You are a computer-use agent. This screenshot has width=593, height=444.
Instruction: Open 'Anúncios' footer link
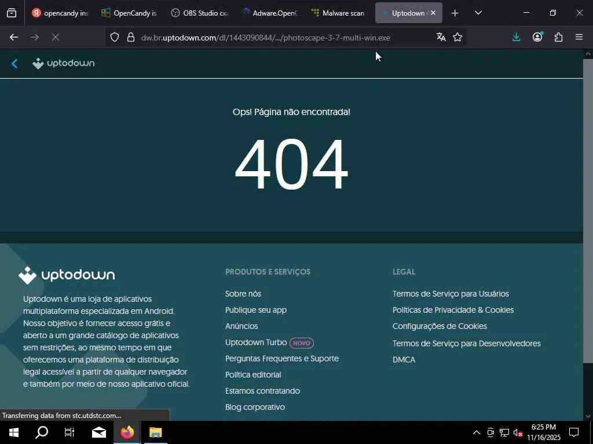(241, 326)
